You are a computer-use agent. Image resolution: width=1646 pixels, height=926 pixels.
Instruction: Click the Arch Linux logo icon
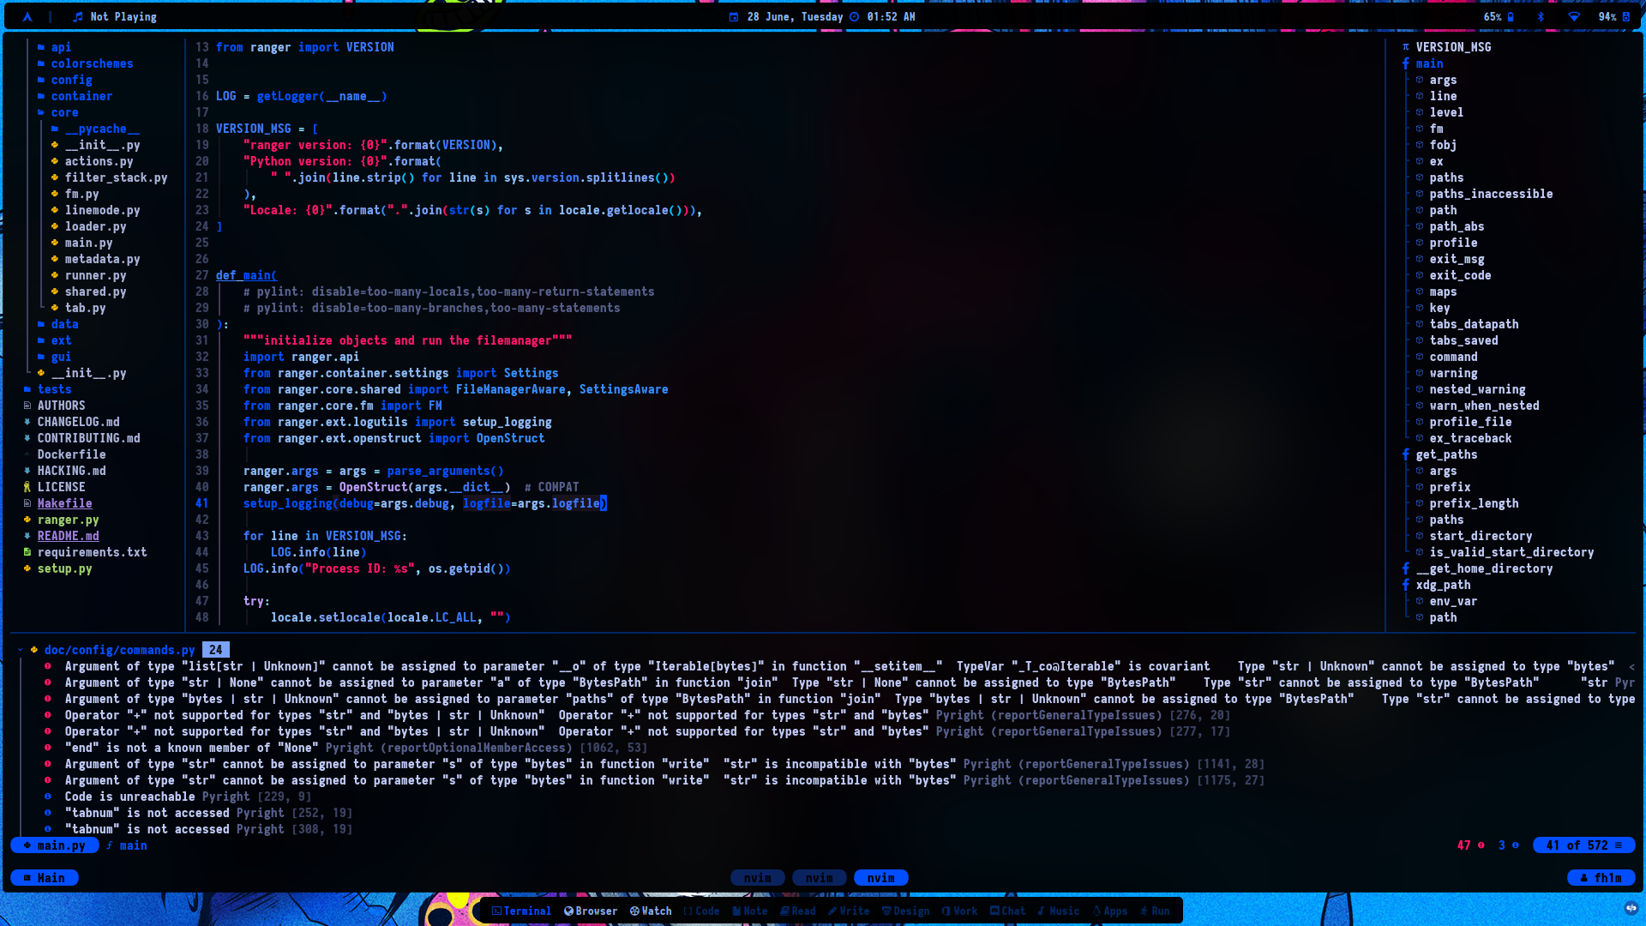point(27,16)
